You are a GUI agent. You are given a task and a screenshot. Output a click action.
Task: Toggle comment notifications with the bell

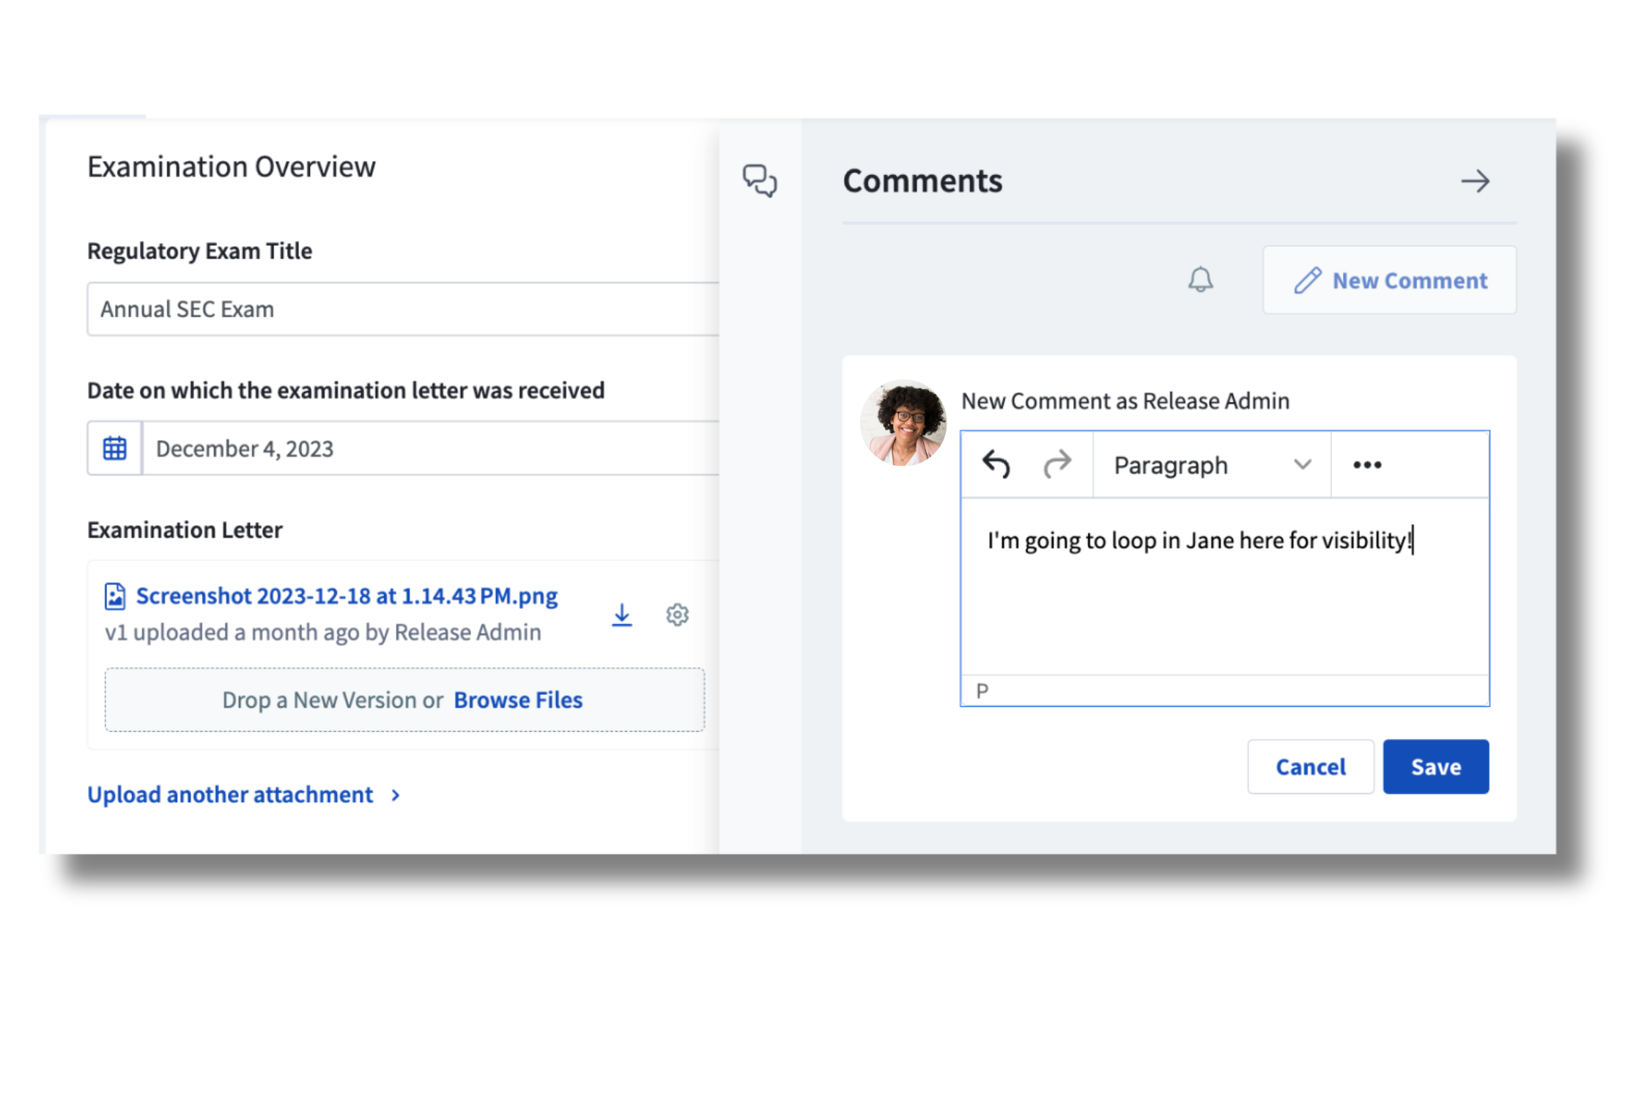(1199, 280)
